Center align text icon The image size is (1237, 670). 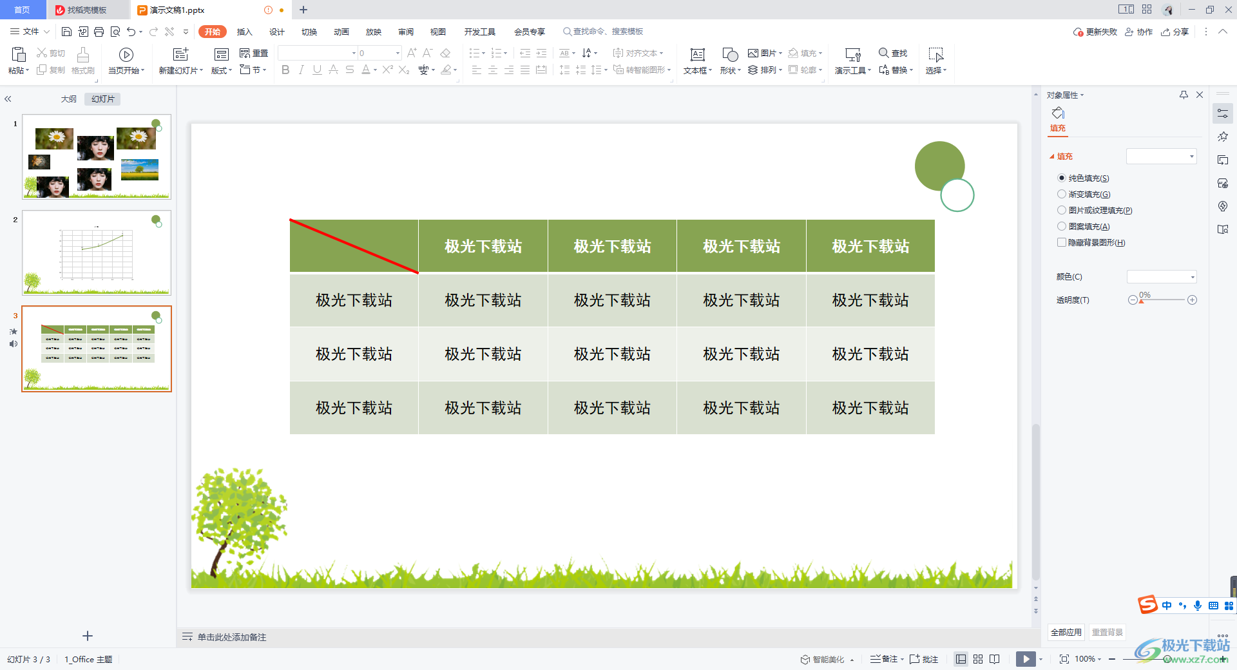click(493, 70)
